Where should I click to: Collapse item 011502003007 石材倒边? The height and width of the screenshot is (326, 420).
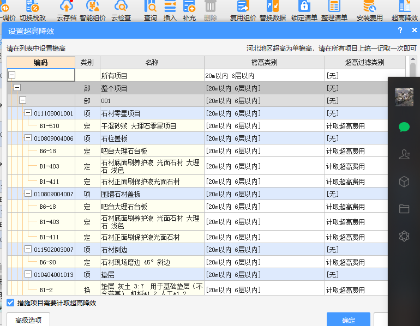[x=28, y=249]
